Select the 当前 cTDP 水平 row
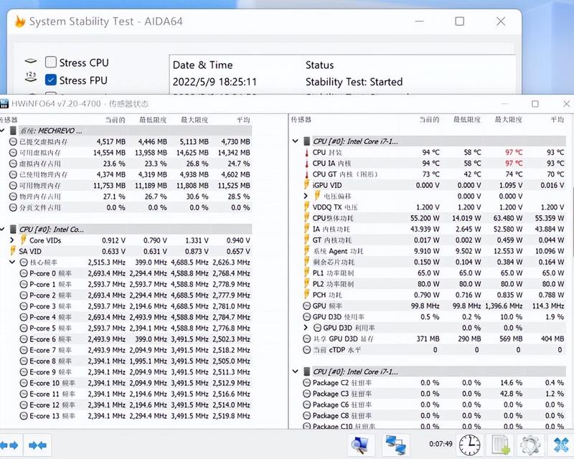 (x=434, y=350)
